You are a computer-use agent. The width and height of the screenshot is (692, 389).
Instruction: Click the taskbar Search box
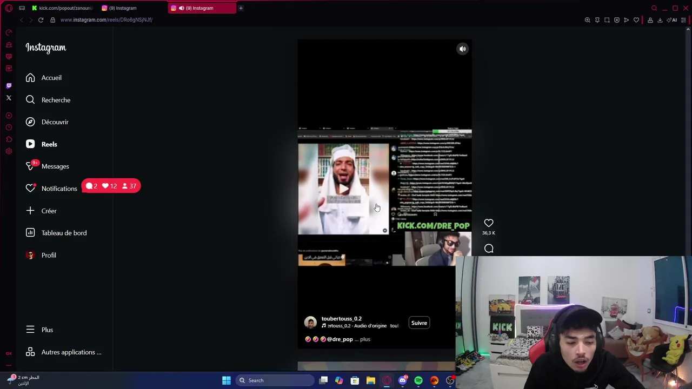275,380
